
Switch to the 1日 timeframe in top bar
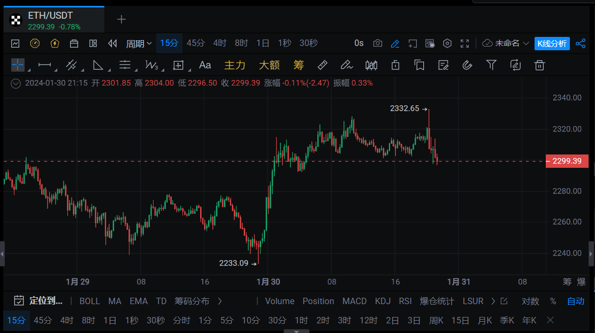263,43
